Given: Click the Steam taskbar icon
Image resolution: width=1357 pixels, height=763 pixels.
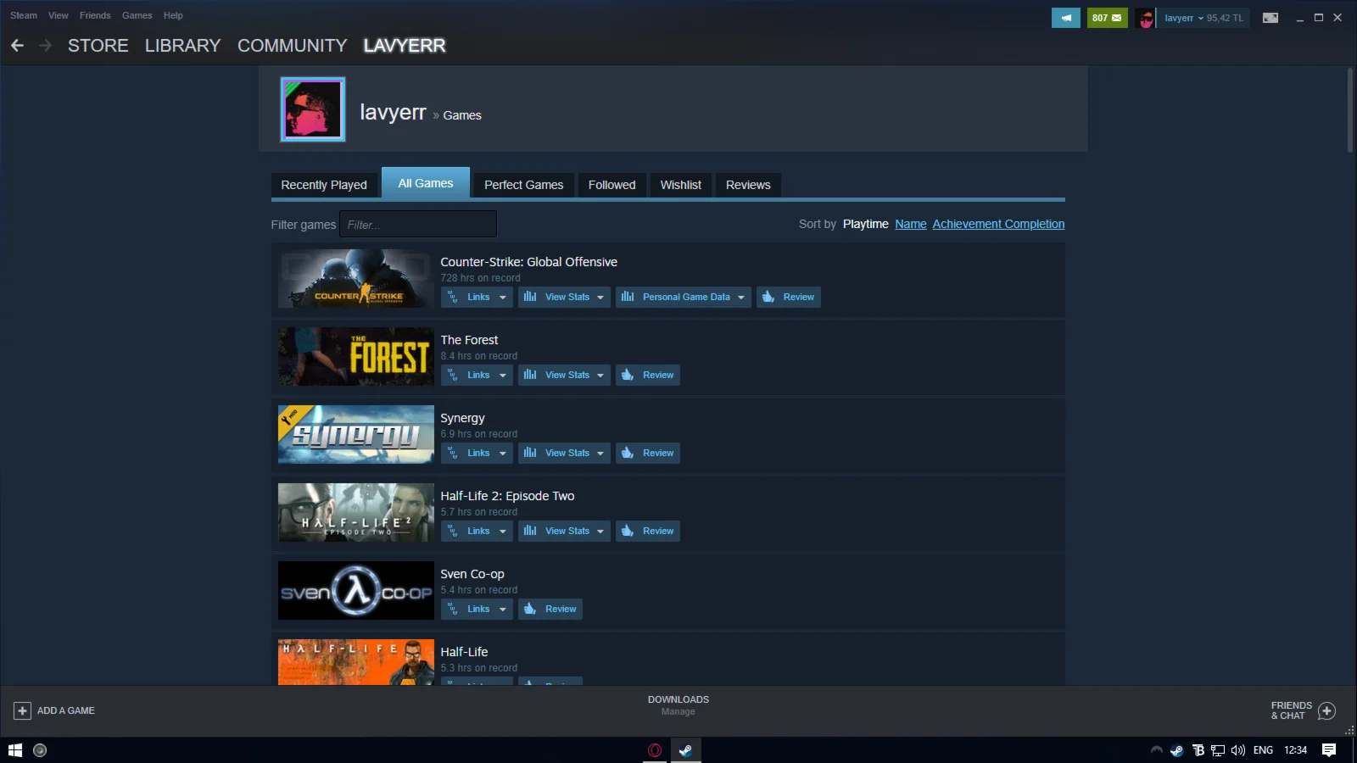Looking at the screenshot, I should point(686,750).
